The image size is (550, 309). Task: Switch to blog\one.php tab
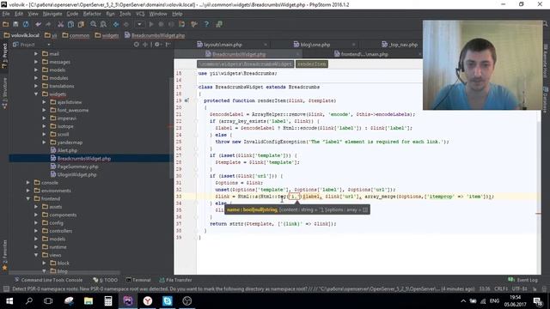point(315,45)
